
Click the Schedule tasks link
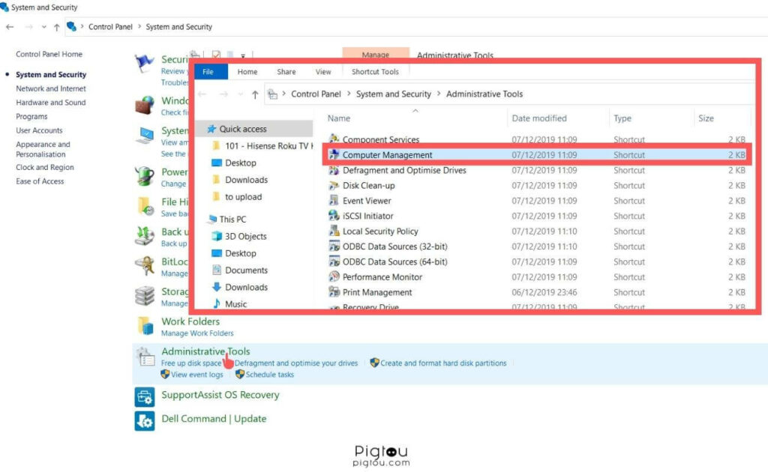pyautogui.click(x=269, y=375)
